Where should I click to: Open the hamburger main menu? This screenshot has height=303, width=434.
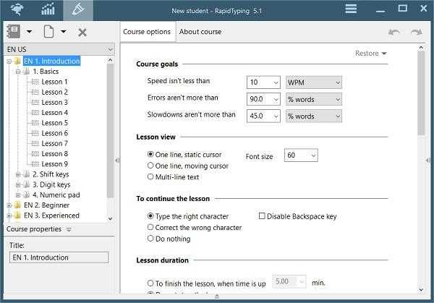pyautogui.click(x=351, y=9)
